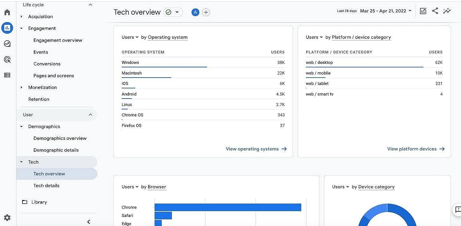Open Users metric dropdown in Platform card
The width and height of the screenshot is (461, 226).
click(314, 37)
